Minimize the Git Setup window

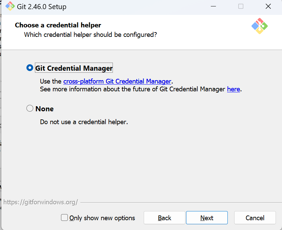pos(213,6)
